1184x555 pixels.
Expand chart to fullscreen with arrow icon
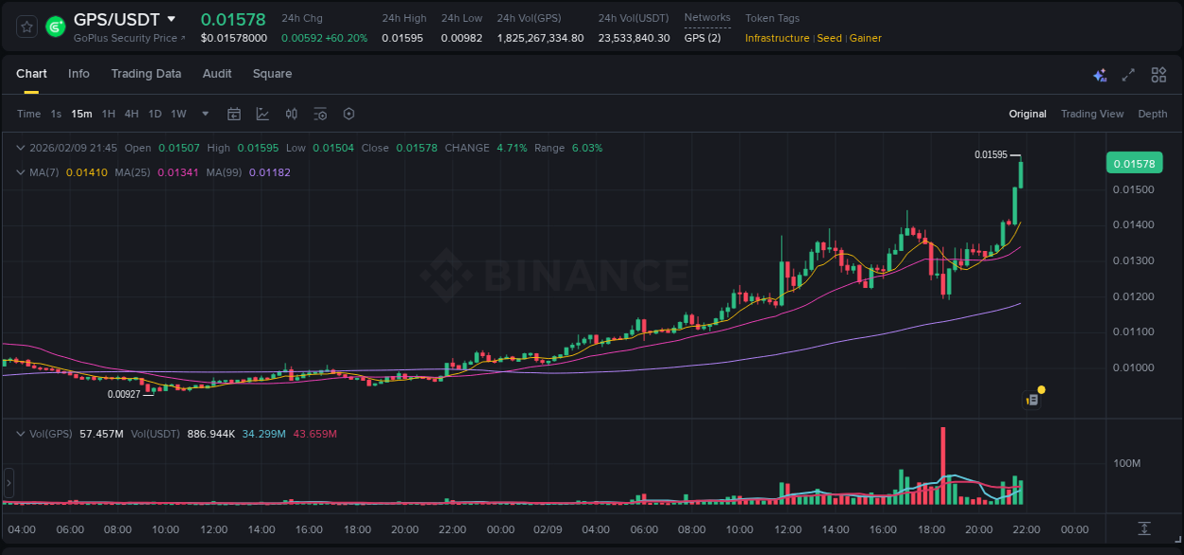coord(1128,74)
